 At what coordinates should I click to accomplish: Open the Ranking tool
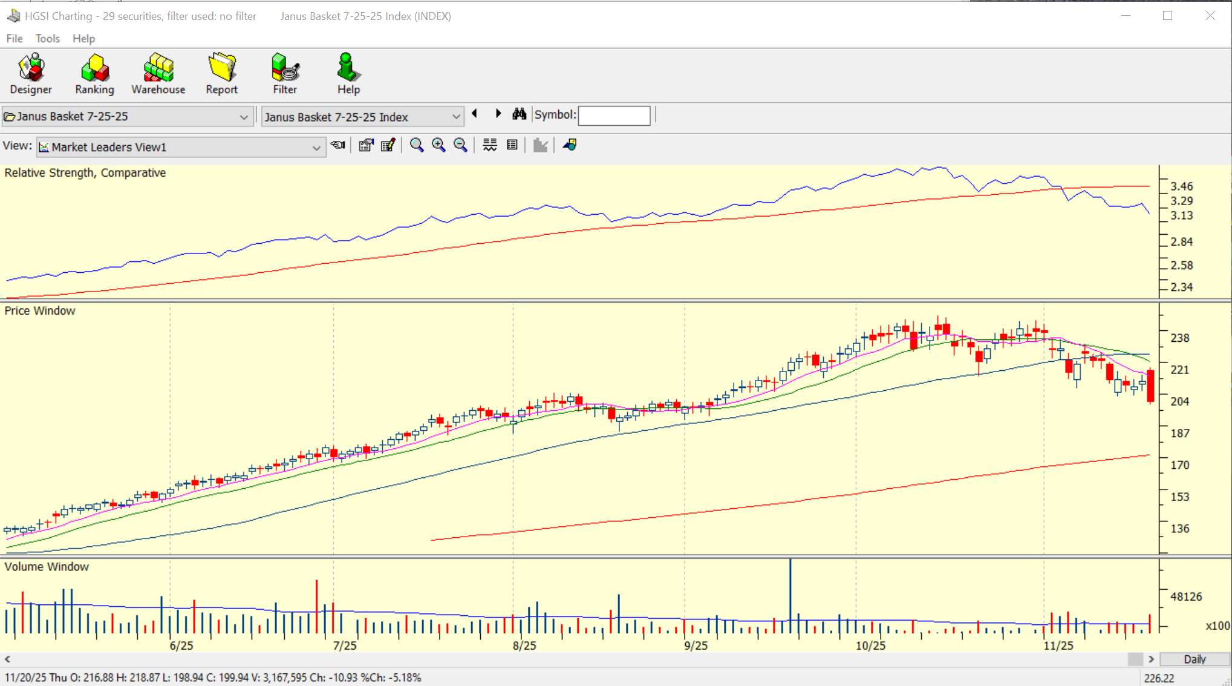tap(94, 74)
